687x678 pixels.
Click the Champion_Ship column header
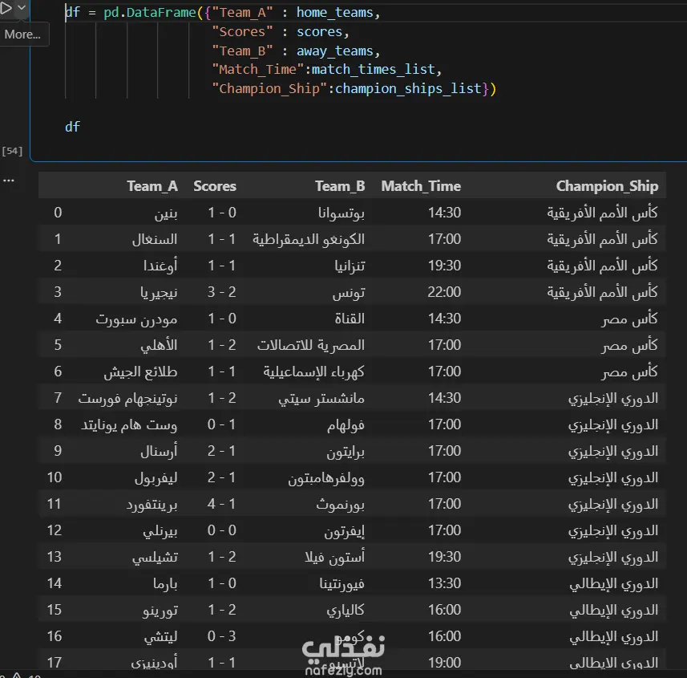pyautogui.click(x=607, y=186)
